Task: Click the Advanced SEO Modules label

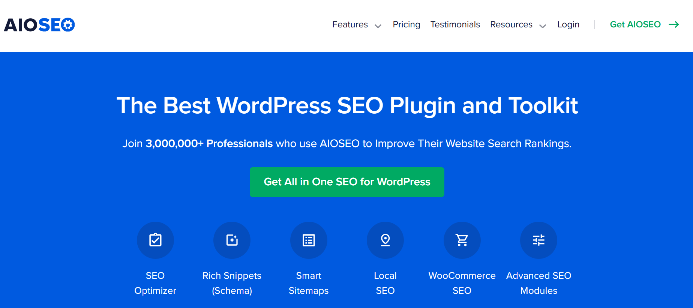Action: click(539, 283)
